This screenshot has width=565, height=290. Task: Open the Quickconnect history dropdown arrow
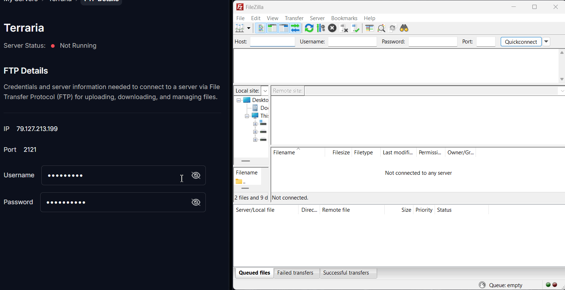click(x=546, y=42)
